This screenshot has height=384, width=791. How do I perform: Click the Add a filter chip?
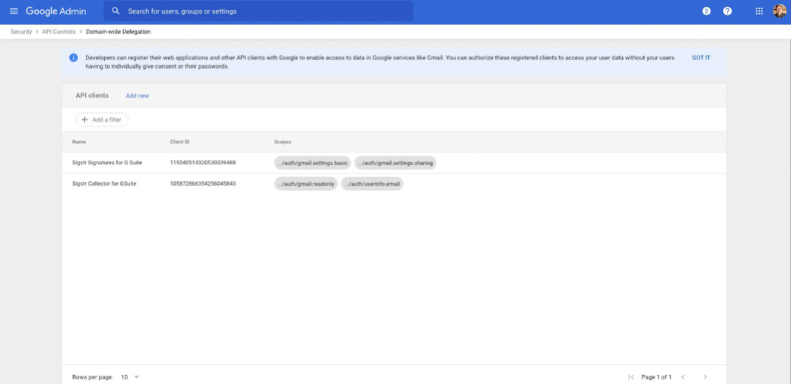pyautogui.click(x=102, y=119)
